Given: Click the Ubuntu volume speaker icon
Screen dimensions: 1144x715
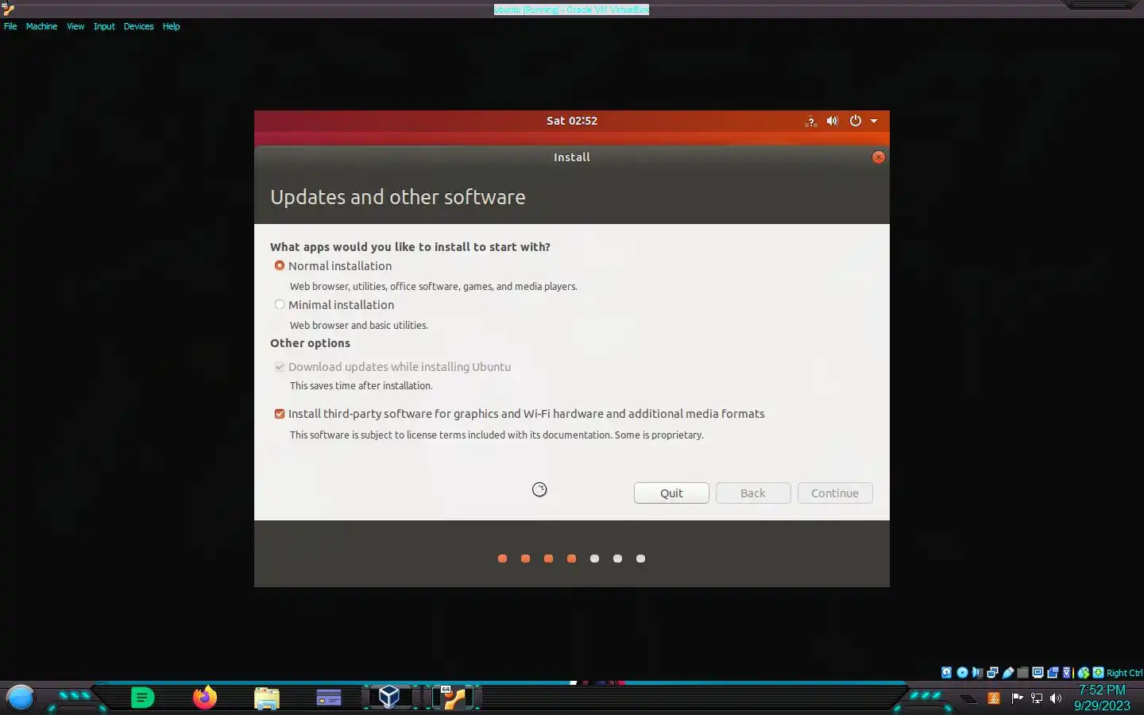Looking at the screenshot, I should (x=833, y=121).
